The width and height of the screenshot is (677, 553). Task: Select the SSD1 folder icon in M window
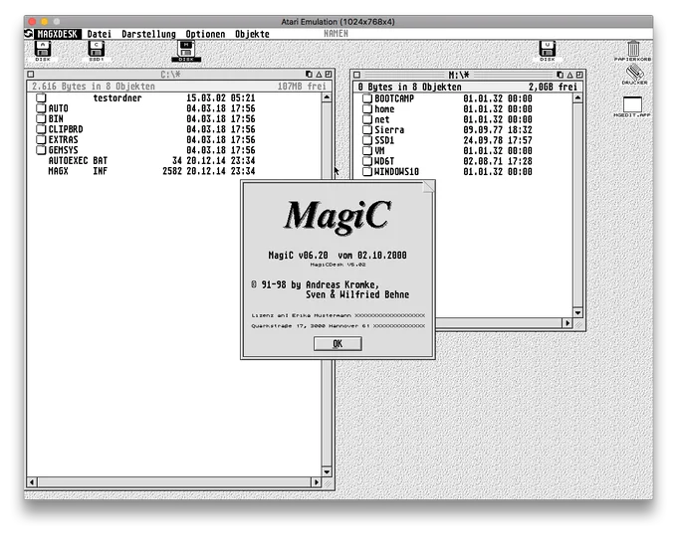click(367, 140)
